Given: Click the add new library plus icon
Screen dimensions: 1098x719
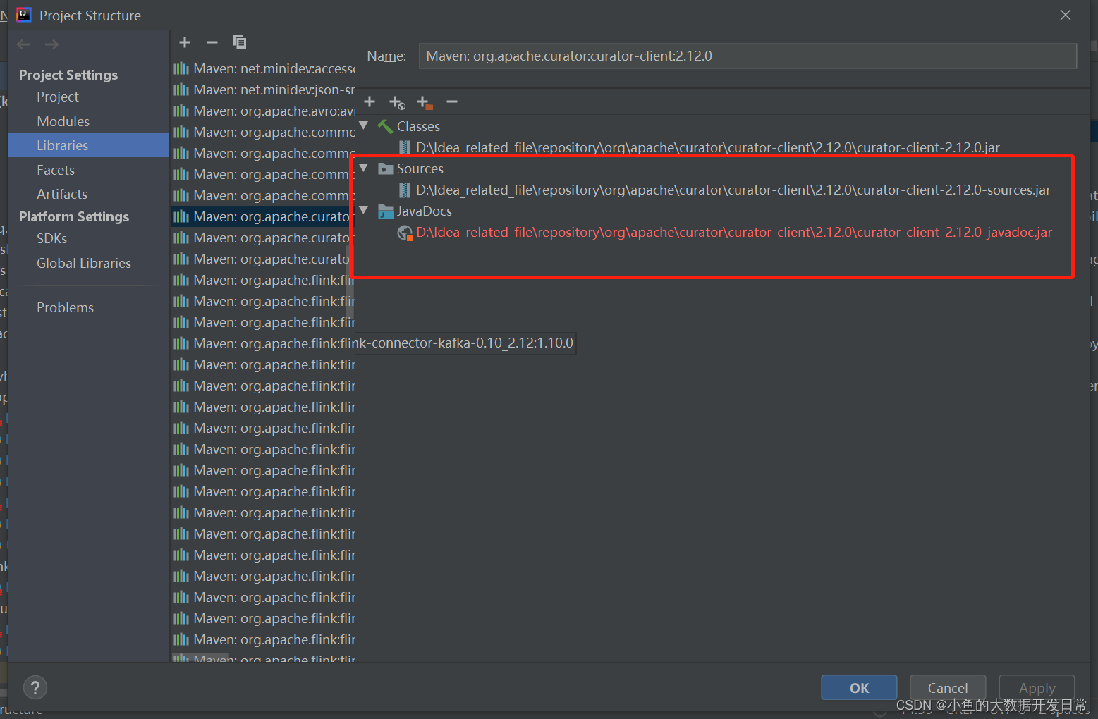Looking at the screenshot, I should pos(185,42).
